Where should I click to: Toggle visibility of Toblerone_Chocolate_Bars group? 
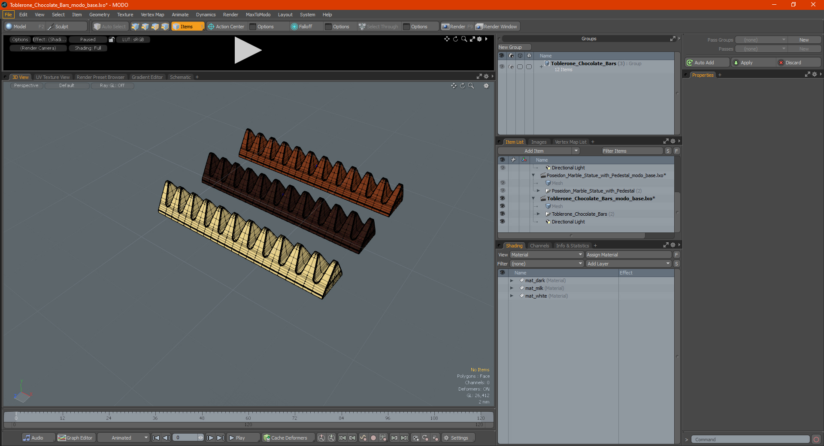pos(502,66)
